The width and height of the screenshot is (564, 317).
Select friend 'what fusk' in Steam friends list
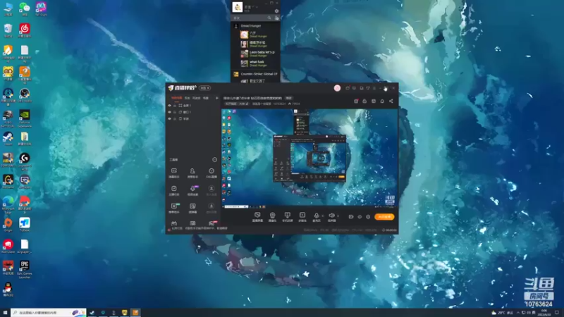click(x=258, y=63)
